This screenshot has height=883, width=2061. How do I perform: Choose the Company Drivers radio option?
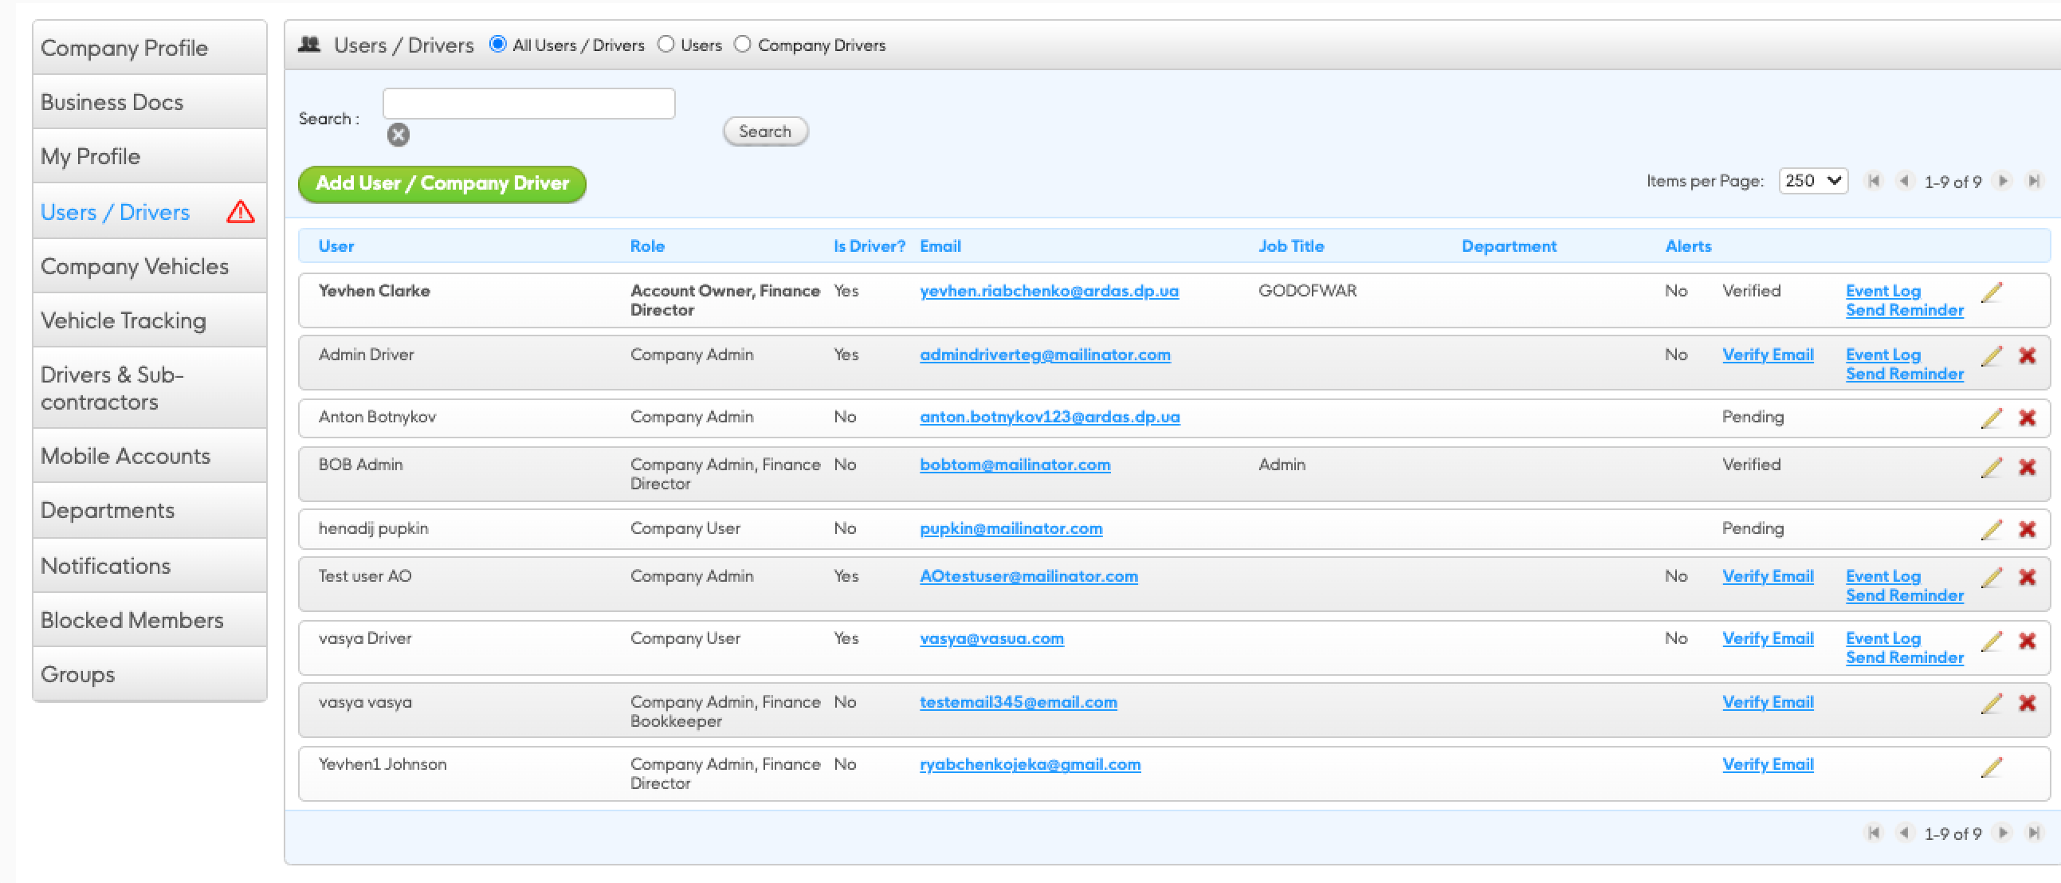click(743, 45)
